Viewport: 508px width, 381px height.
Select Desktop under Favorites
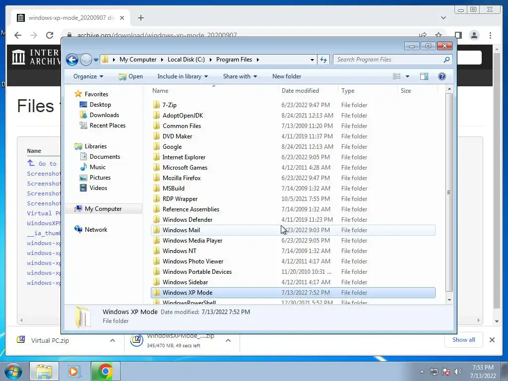[x=100, y=105]
